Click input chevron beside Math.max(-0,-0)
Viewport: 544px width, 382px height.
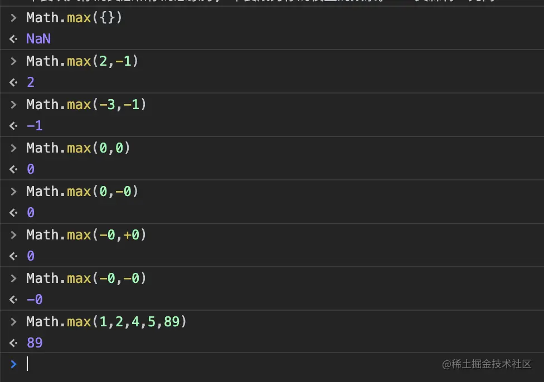[x=13, y=278]
